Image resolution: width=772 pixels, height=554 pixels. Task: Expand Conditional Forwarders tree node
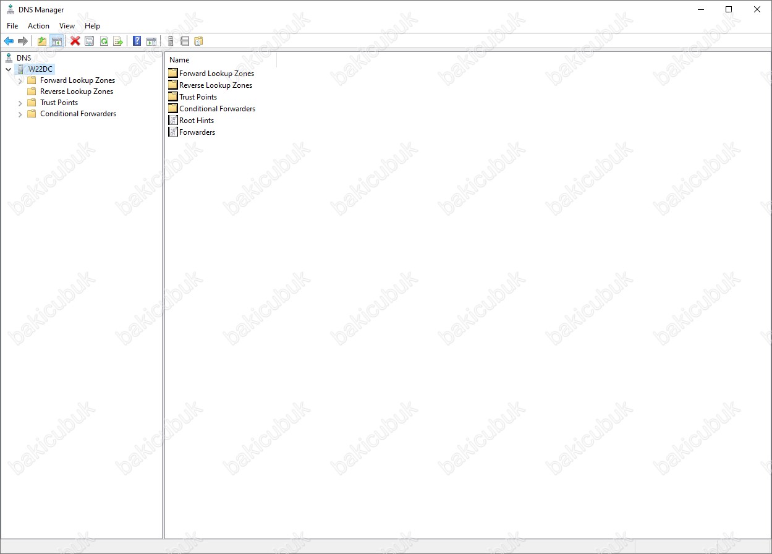[20, 114]
